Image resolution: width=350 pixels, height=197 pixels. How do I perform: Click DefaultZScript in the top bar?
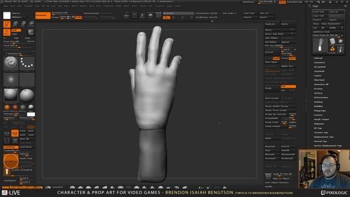click(x=295, y=2)
